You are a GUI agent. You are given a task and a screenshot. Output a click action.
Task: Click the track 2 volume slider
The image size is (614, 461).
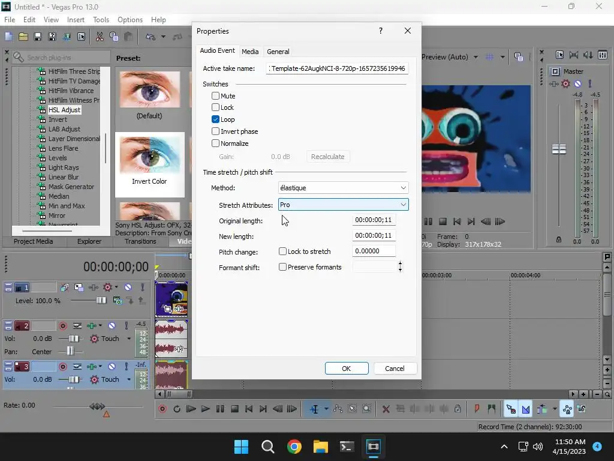[74, 339]
